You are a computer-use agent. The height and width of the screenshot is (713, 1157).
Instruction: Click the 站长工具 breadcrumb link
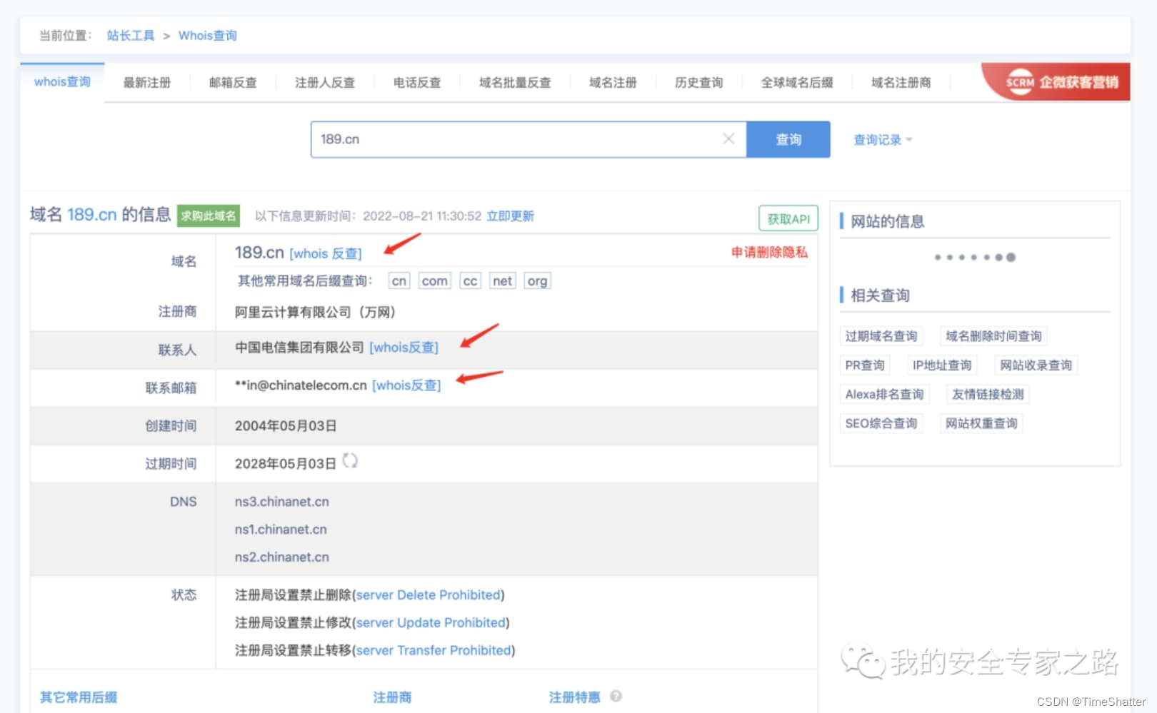[x=131, y=36]
